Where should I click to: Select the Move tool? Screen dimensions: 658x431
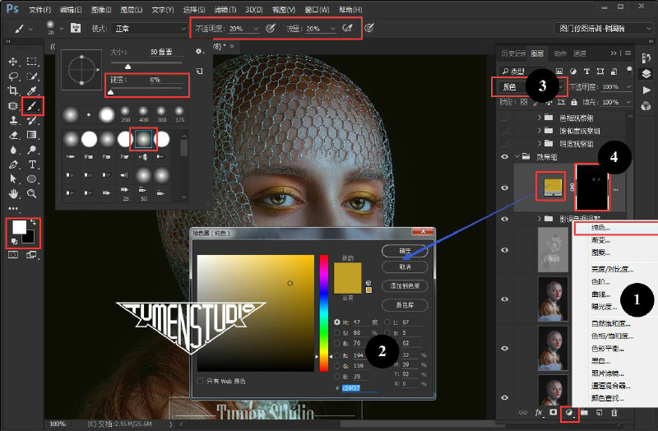[13, 62]
